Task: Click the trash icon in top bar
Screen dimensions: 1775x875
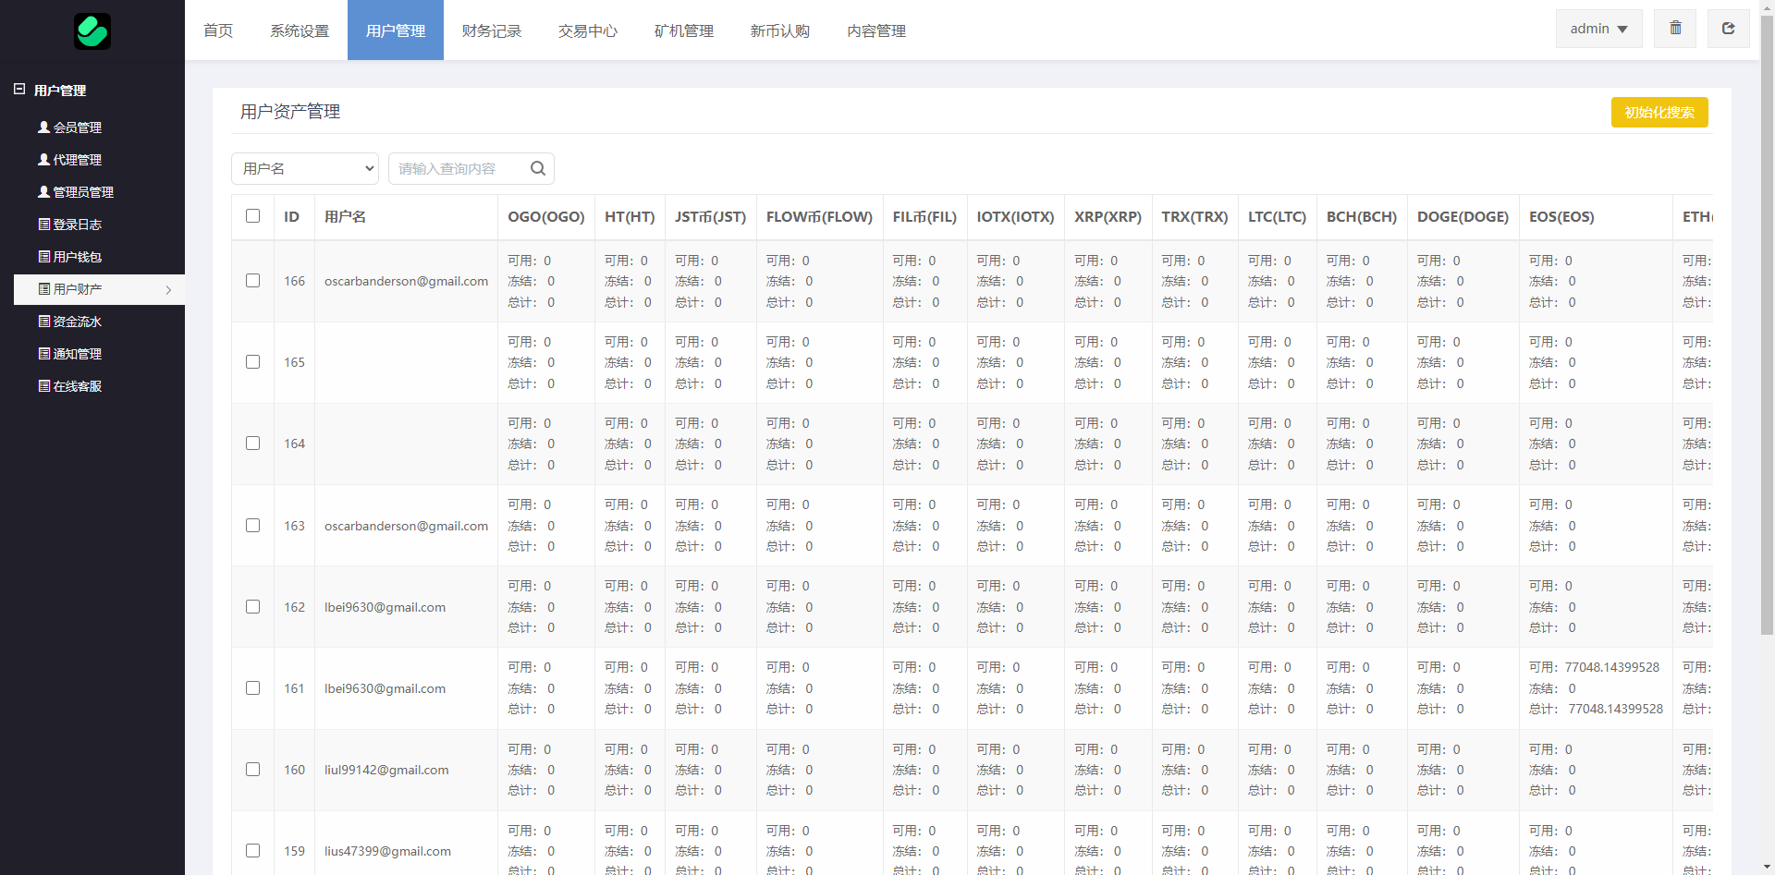Action: click(x=1675, y=29)
